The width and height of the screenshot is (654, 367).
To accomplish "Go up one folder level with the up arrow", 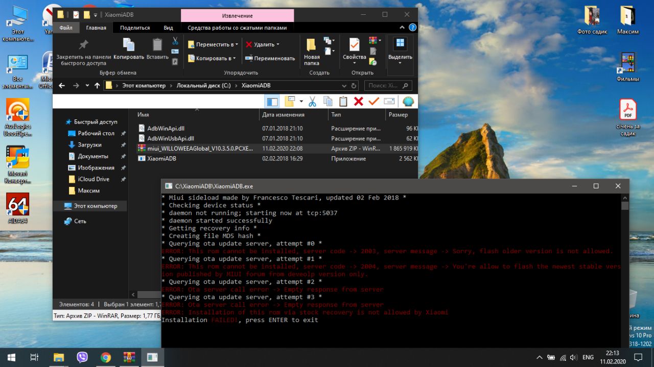I will pos(97,86).
